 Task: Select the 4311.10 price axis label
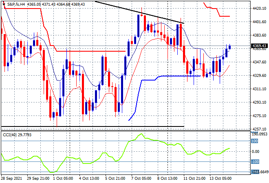(259, 89)
